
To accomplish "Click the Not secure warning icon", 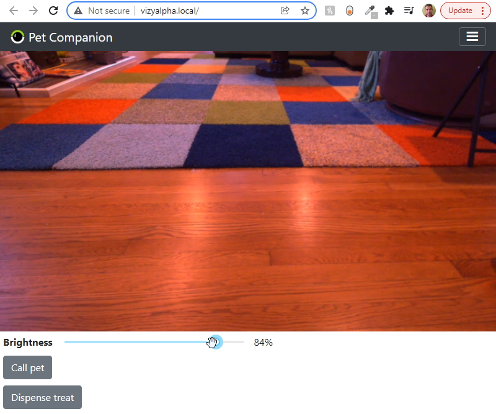I will (x=78, y=11).
